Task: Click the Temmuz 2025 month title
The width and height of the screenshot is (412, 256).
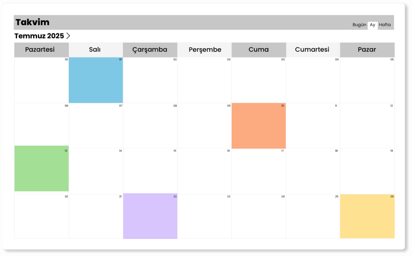Action: [39, 36]
